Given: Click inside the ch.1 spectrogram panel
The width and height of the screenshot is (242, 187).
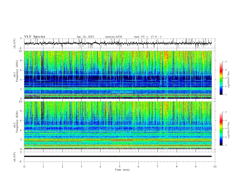Looking at the screenshot, I should pos(118,75).
